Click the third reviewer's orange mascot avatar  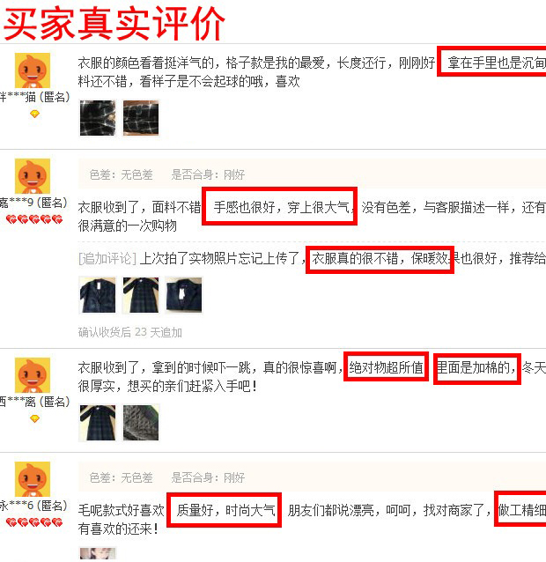(x=33, y=375)
